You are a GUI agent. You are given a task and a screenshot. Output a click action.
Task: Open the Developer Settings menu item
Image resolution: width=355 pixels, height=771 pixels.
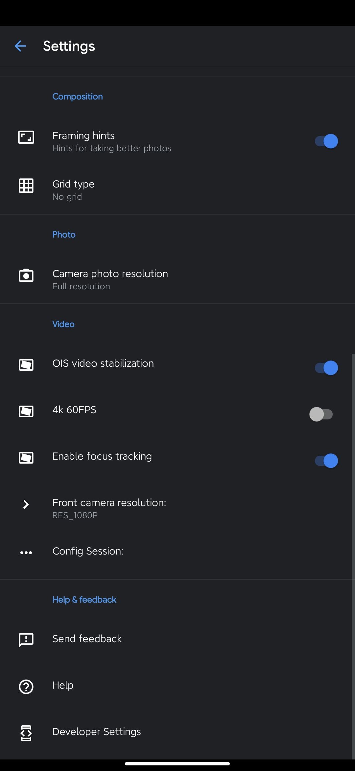coord(97,732)
